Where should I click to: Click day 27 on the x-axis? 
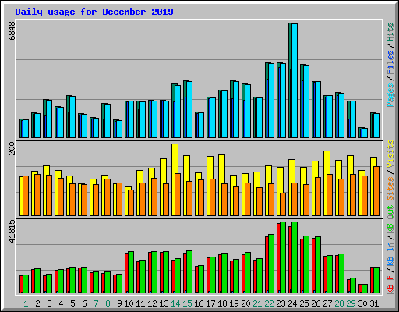click(327, 303)
